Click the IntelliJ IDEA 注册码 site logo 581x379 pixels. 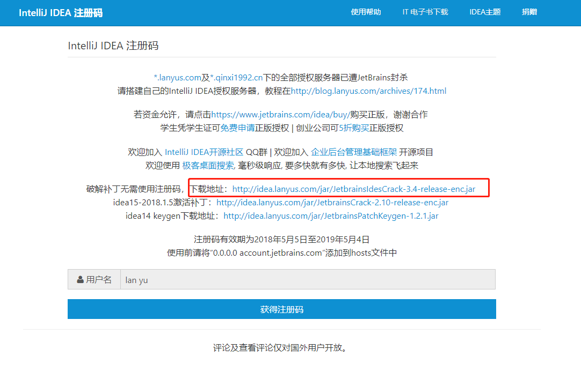coord(60,12)
